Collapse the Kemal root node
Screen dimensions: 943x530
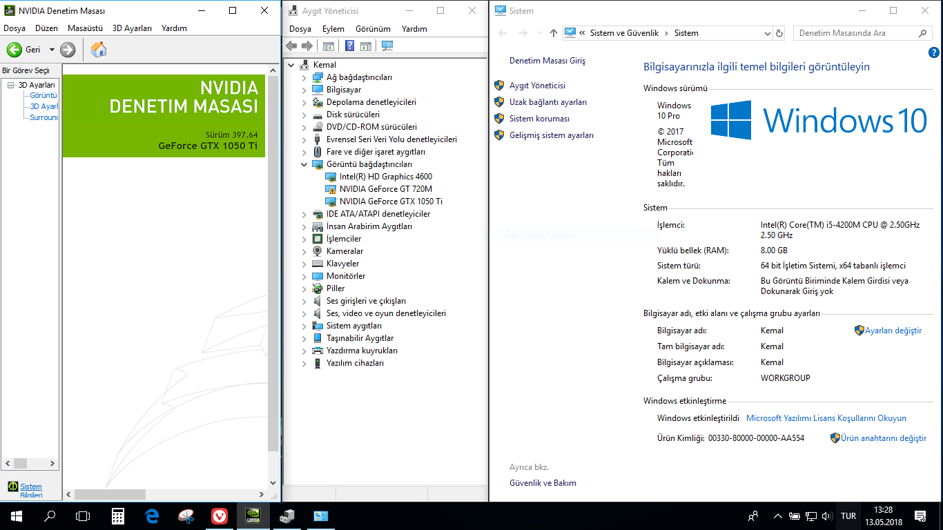[x=291, y=65]
